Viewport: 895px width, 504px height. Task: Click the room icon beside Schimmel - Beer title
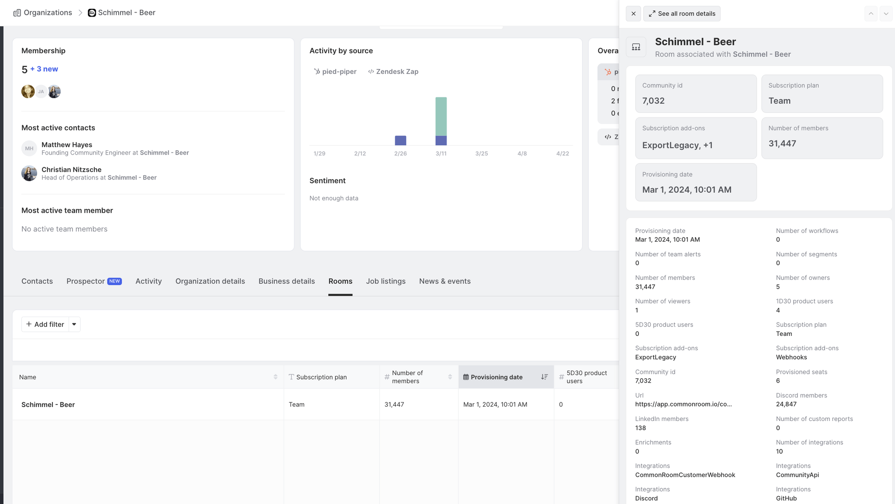pyautogui.click(x=636, y=47)
